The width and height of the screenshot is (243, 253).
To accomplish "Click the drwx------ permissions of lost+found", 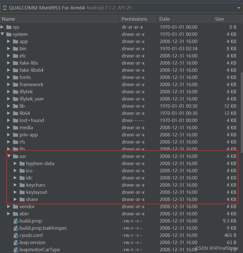I will point(133,120).
